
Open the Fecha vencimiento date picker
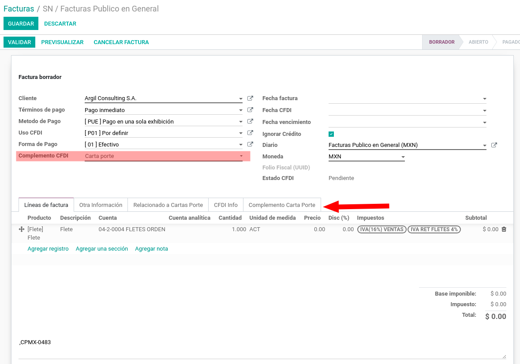484,122
